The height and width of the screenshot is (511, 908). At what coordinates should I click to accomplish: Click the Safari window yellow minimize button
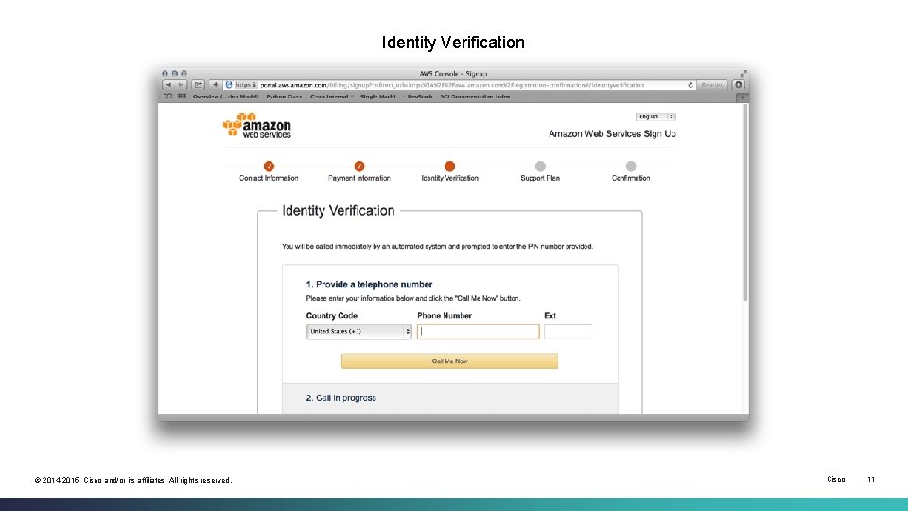(174, 74)
